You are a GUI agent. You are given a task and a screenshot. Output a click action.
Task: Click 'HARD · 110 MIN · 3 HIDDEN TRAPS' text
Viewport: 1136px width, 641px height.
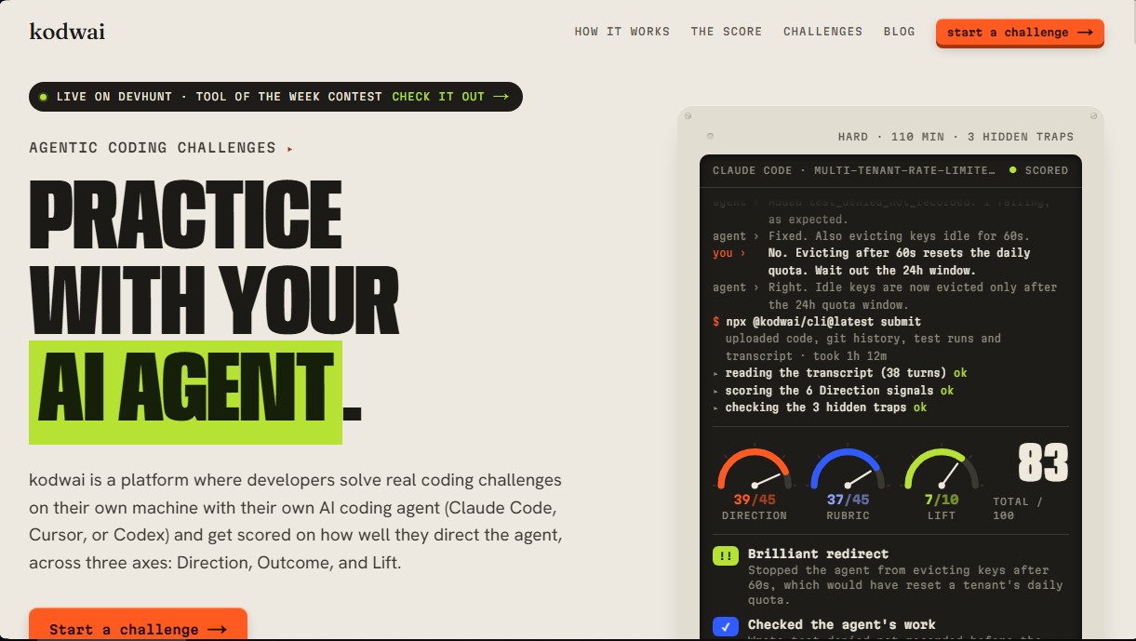pos(956,137)
